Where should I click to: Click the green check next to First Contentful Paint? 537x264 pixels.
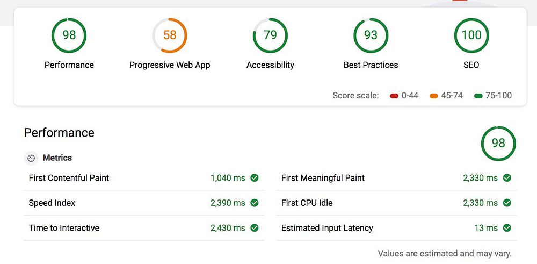255,178
